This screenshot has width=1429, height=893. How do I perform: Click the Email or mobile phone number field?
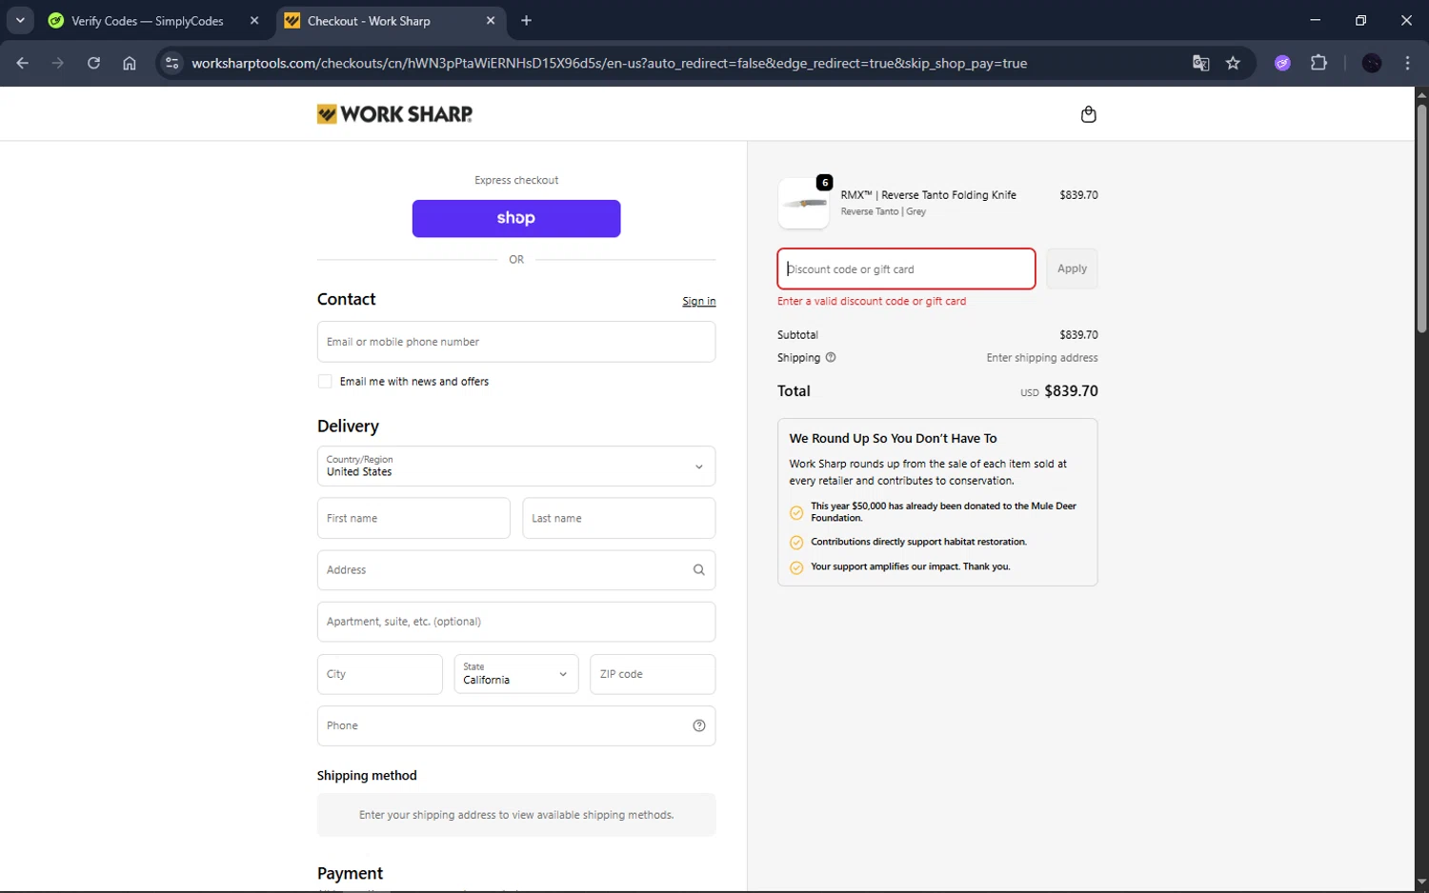pos(516,342)
